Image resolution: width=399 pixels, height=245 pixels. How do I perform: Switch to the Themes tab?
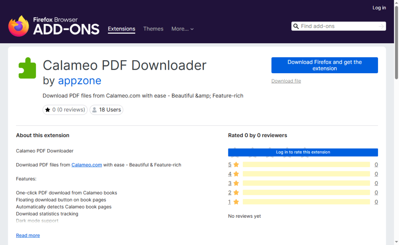[153, 29]
